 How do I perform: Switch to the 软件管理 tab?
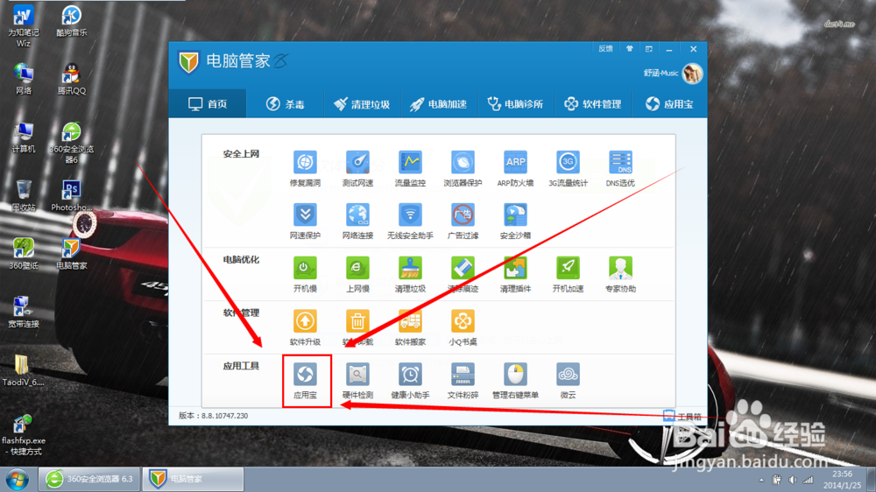pyautogui.click(x=593, y=104)
